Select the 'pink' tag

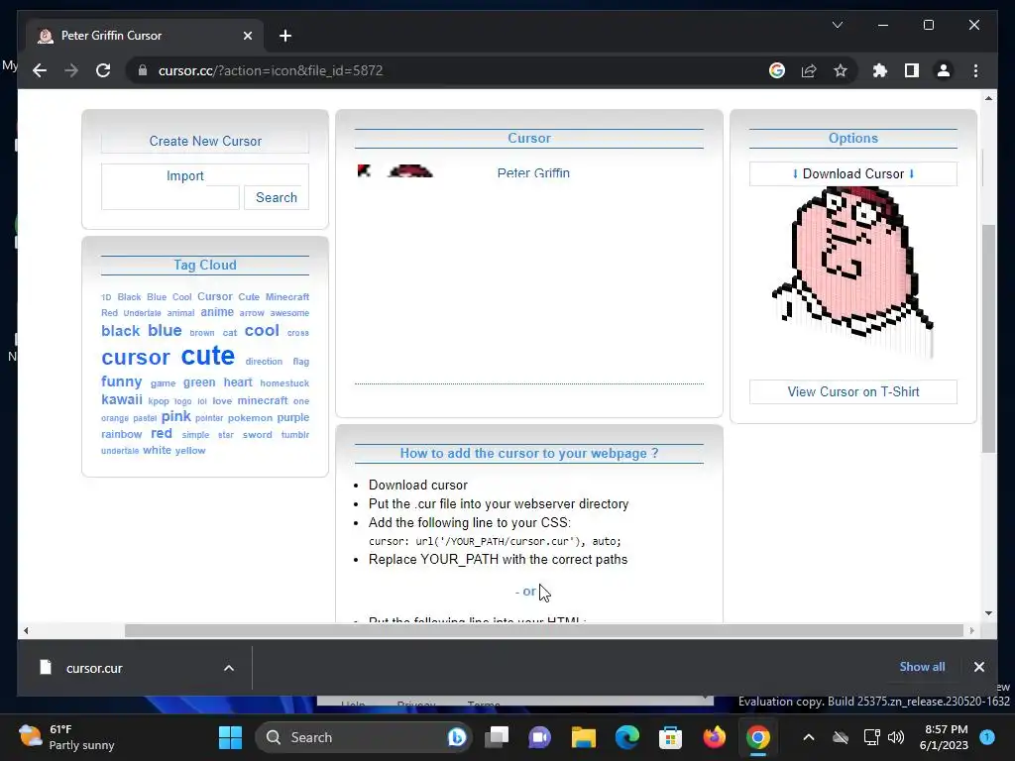pyautogui.click(x=176, y=417)
